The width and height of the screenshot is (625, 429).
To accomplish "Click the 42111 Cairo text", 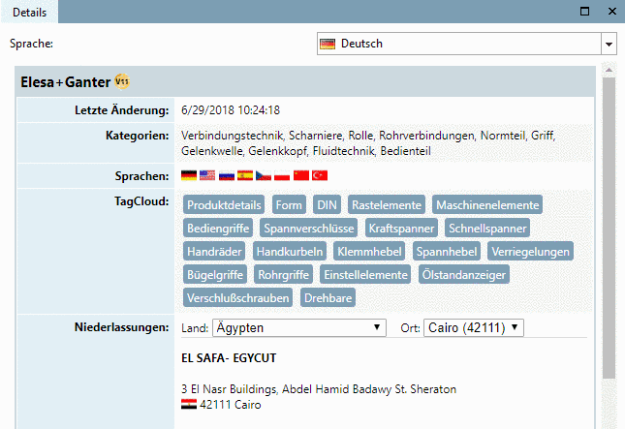I will click(x=231, y=405).
